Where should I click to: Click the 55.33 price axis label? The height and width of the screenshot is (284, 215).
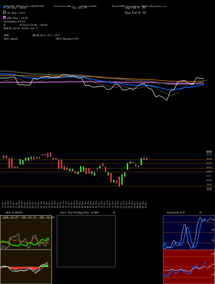(x=209, y=159)
